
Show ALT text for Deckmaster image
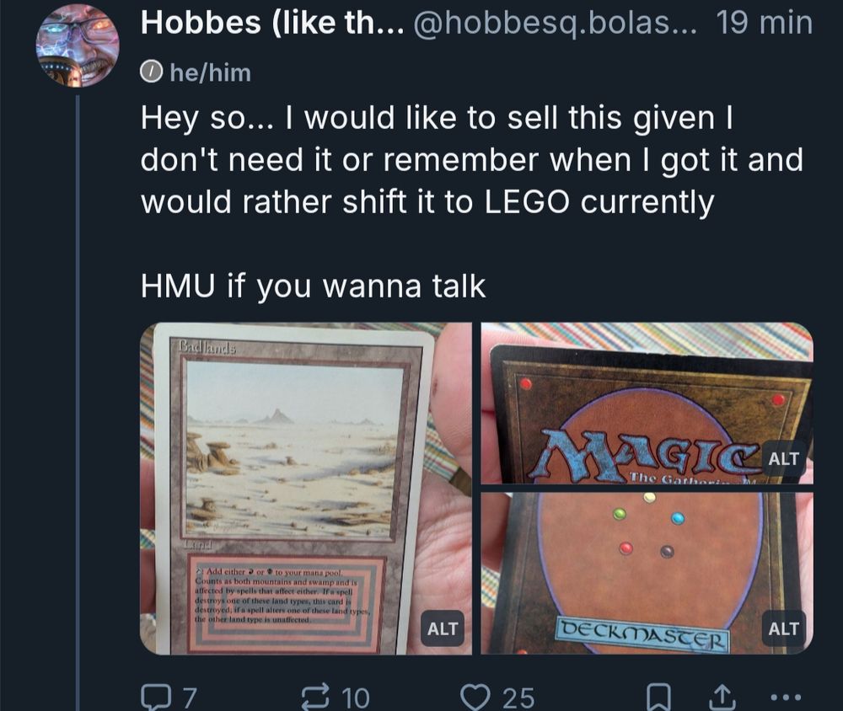click(783, 628)
